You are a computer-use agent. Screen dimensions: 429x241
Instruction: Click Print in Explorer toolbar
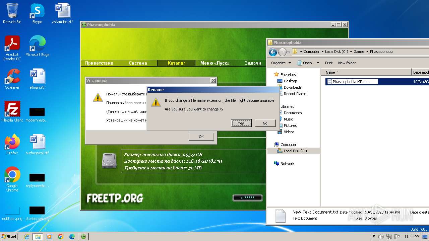tap(329, 63)
